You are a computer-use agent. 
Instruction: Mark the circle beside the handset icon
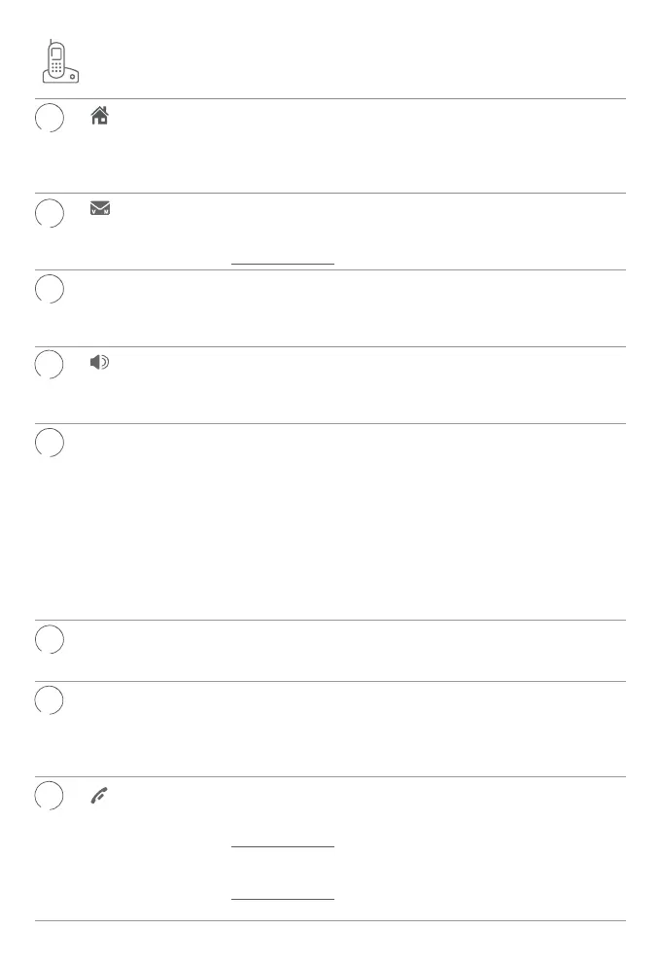50,795
